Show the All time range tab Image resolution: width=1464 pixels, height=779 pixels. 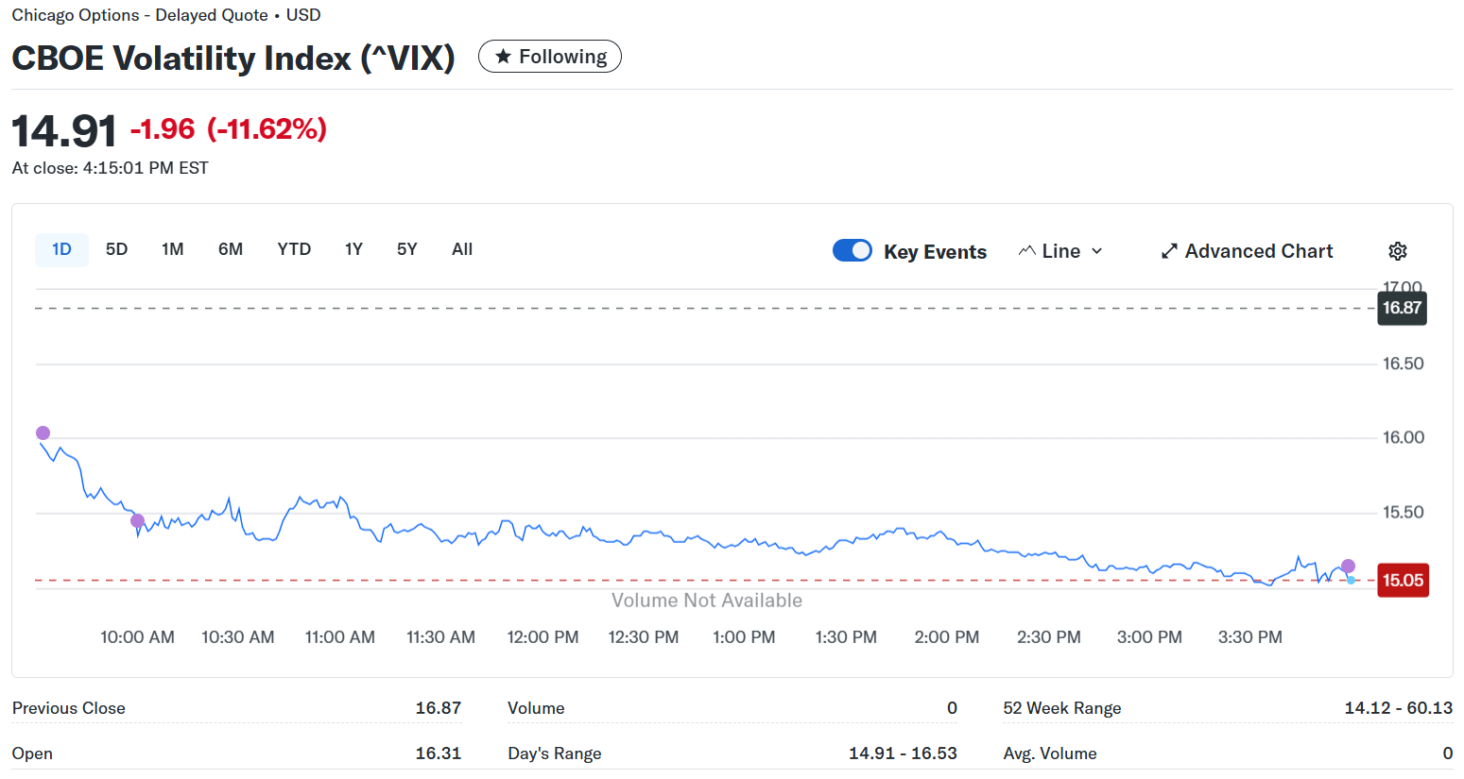(462, 249)
